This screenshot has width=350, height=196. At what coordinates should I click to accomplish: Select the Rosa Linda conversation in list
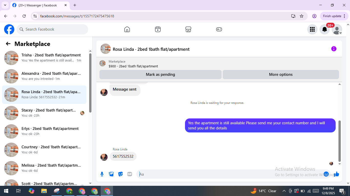44,95
